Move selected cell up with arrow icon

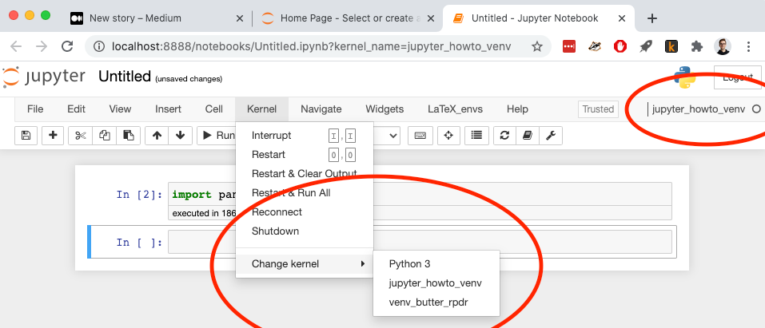click(157, 136)
